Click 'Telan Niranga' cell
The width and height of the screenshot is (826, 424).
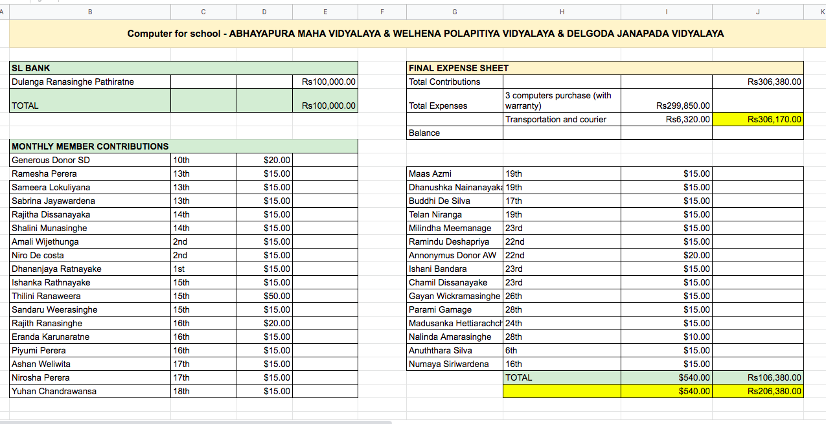455,214
